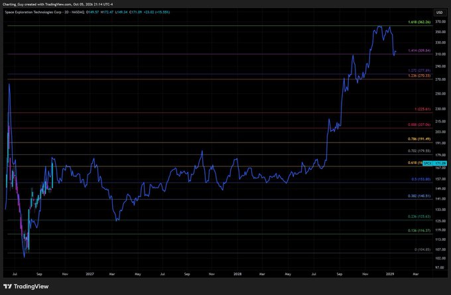Click the 250.00 price axis label
451x295 pixels.
click(440, 93)
